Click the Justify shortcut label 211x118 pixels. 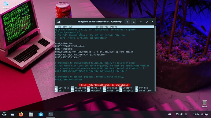(127, 88)
